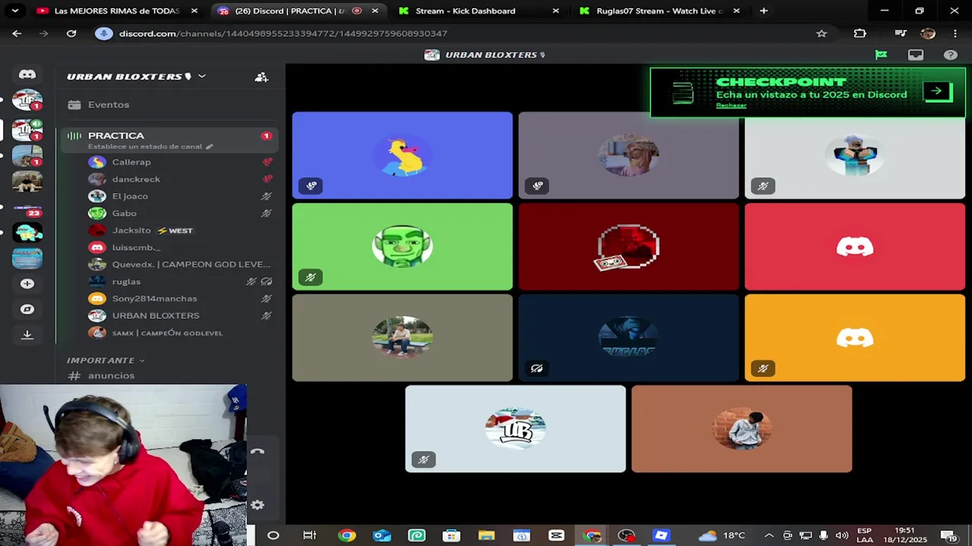Open Discover servers compass icon
972x546 pixels.
[27, 309]
